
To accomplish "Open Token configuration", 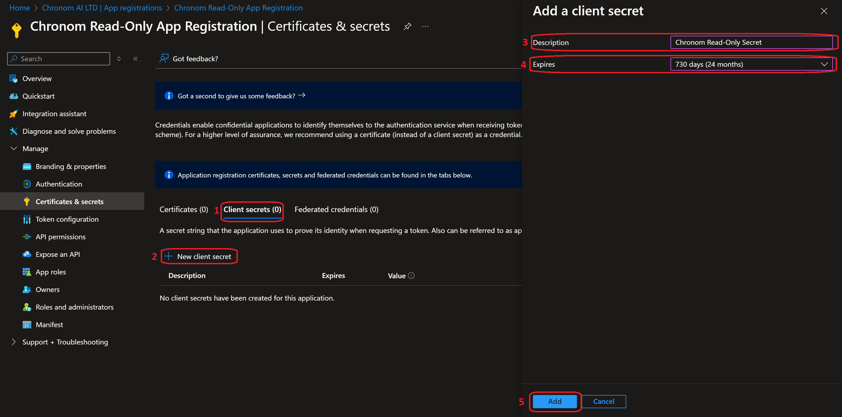I will [x=67, y=219].
